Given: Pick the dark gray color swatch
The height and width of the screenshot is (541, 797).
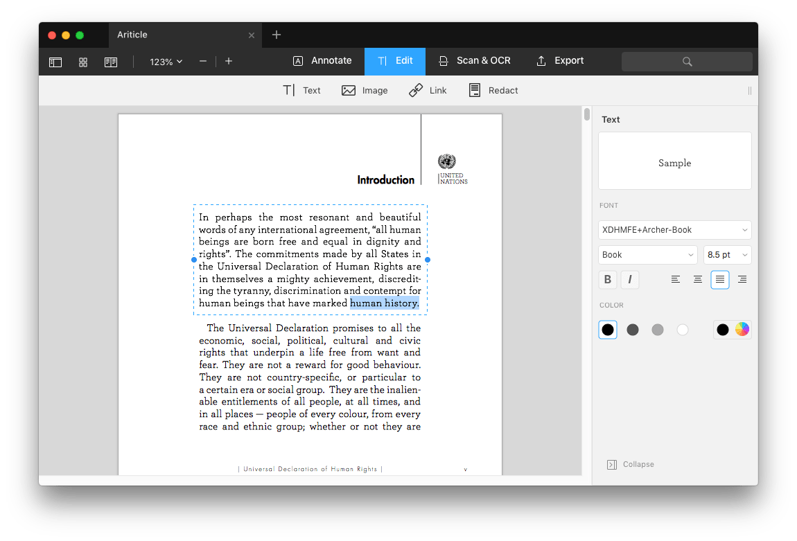Looking at the screenshot, I should [633, 330].
